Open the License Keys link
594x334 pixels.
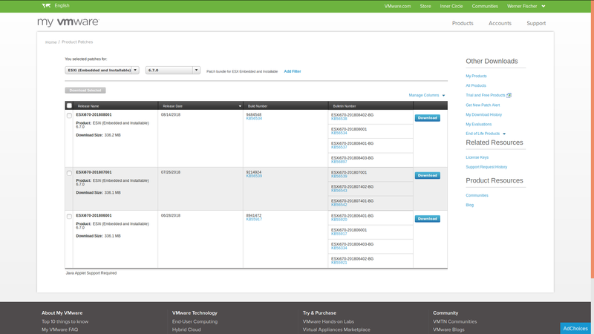[x=477, y=157]
